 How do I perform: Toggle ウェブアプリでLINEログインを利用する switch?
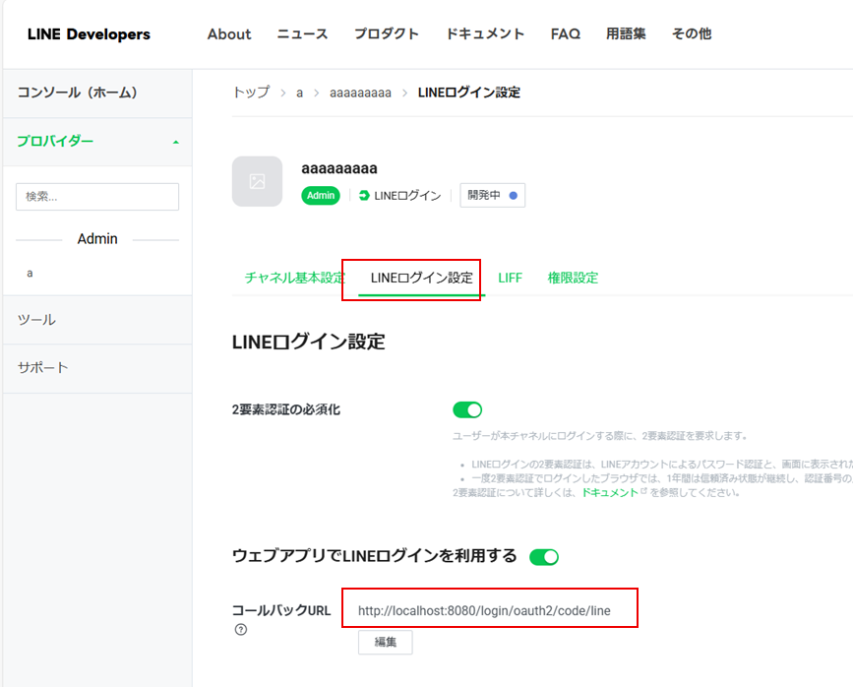click(x=544, y=557)
